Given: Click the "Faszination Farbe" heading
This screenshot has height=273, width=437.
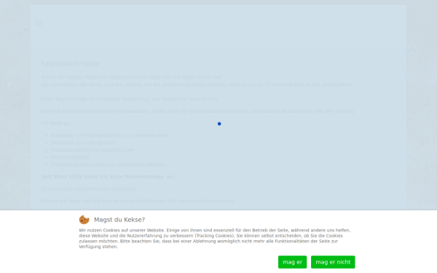Looking at the screenshot, I should [70, 63].
